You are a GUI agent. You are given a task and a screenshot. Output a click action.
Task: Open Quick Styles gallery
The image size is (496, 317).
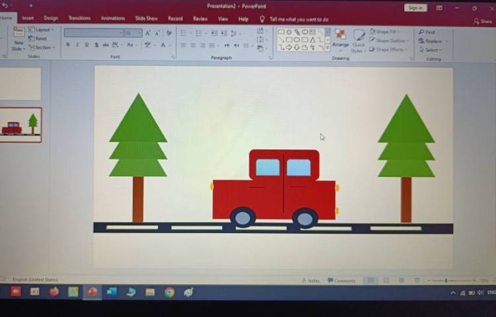tap(358, 40)
